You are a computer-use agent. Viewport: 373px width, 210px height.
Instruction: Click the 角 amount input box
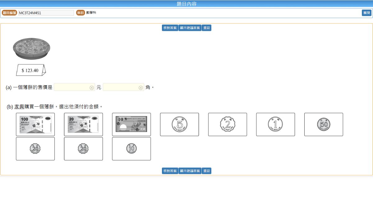coord(121,87)
